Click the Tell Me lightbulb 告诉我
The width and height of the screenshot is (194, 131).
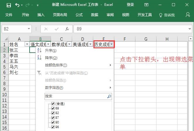point(167,15)
